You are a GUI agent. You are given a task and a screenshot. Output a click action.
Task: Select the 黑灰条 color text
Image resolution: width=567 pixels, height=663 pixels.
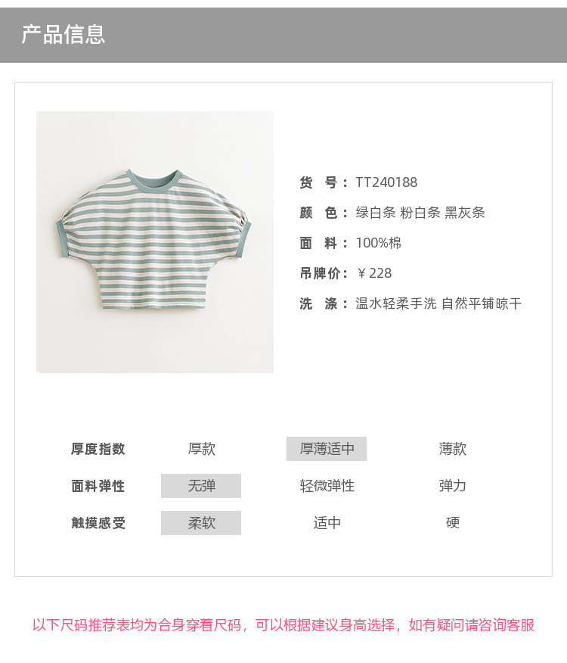464,212
